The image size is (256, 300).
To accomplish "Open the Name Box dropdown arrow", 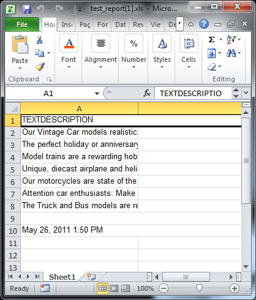I will coord(97,94).
